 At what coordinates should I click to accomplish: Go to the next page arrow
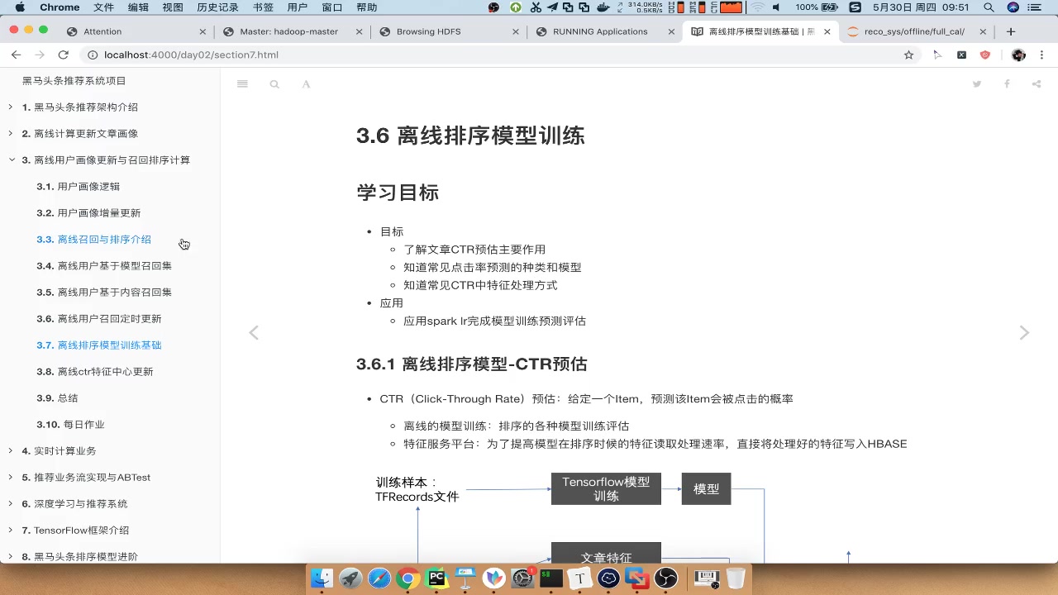(1024, 332)
